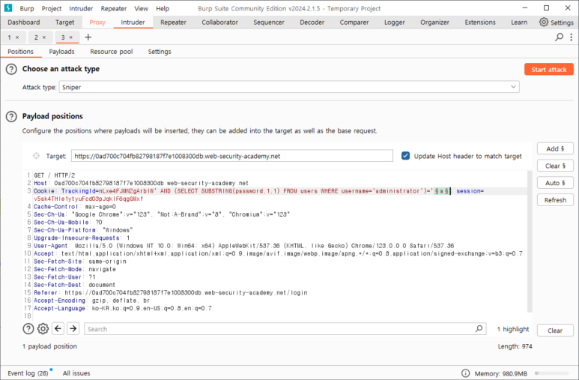This screenshot has height=380, width=579.
Task: Click the search magnifier icon beside tabs
Action: tap(559, 37)
